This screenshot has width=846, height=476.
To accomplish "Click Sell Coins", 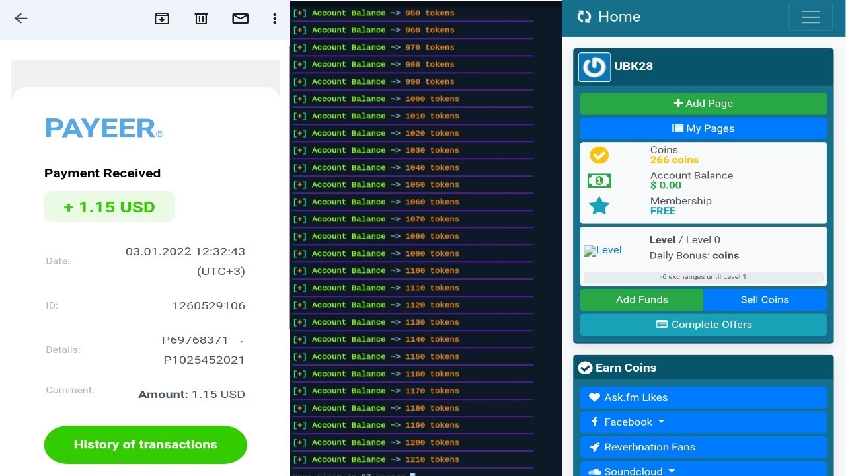I will click(765, 299).
